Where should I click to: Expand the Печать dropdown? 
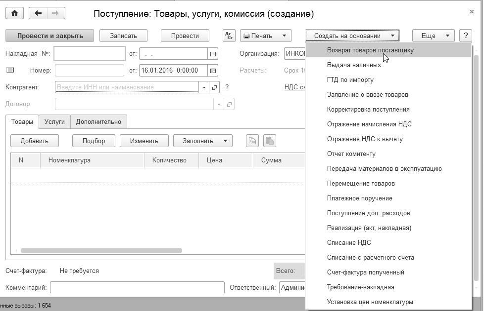[284, 36]
